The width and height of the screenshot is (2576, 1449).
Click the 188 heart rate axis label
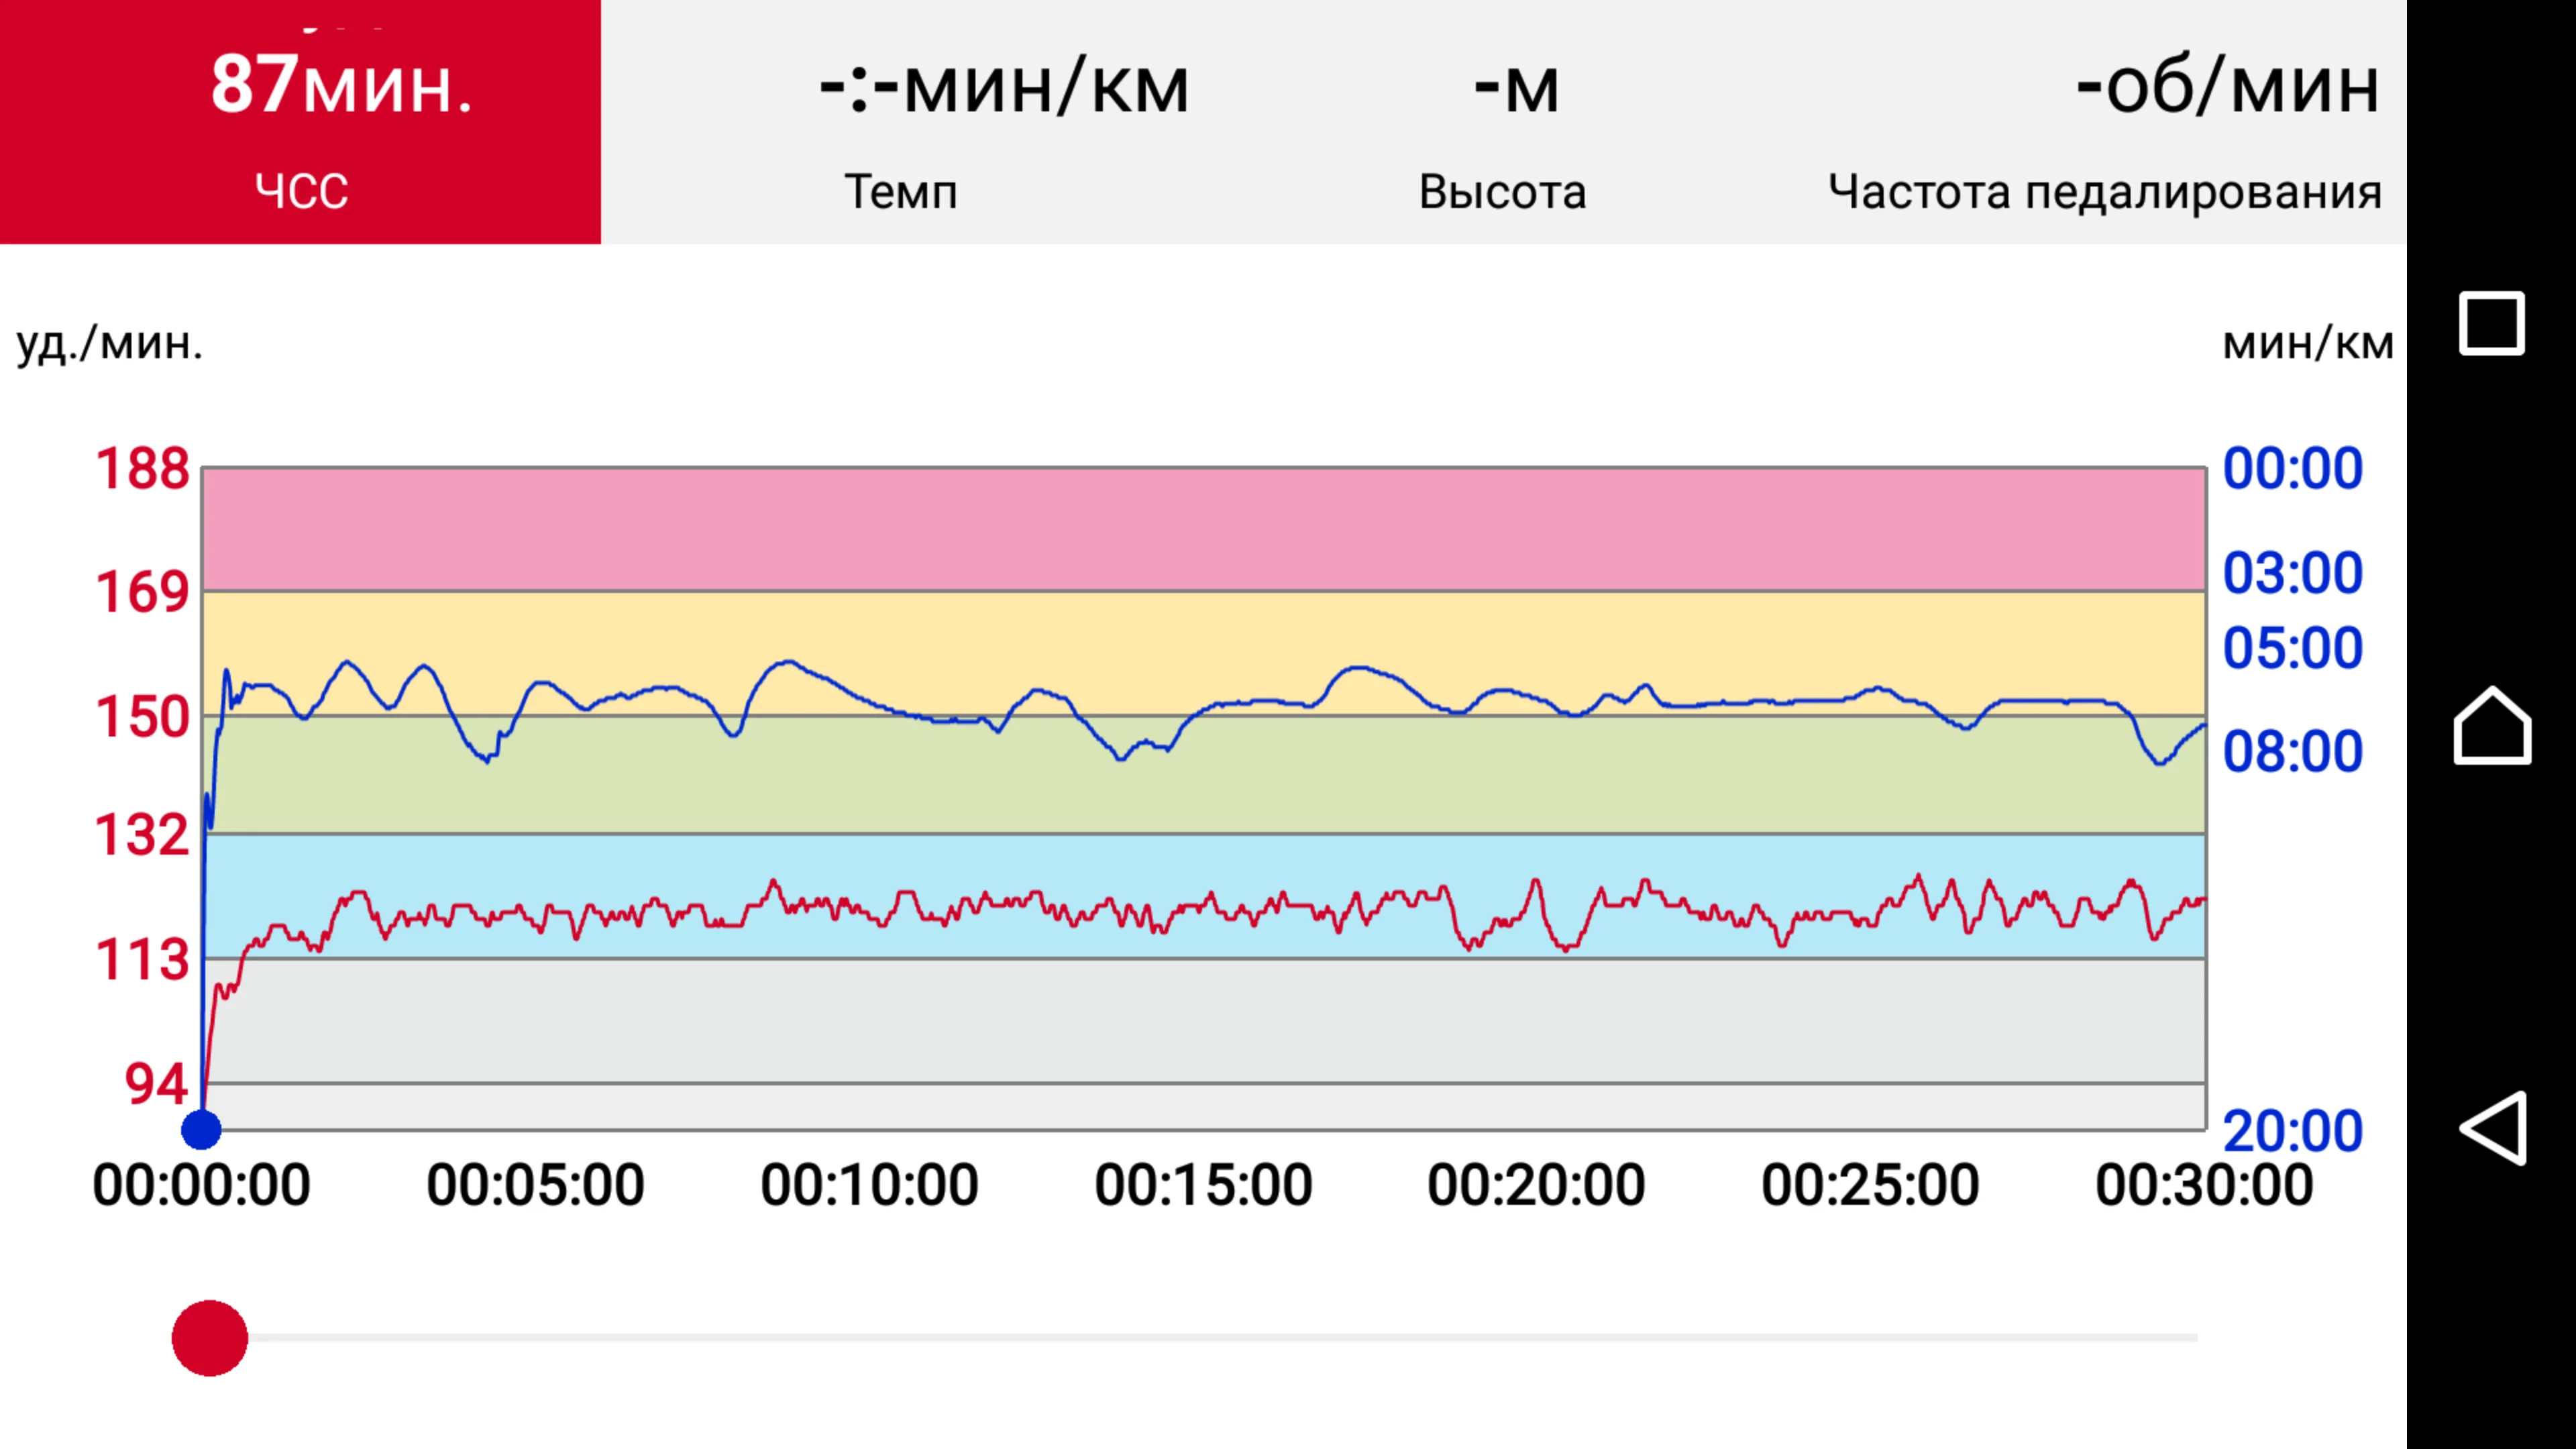(142, 468)
